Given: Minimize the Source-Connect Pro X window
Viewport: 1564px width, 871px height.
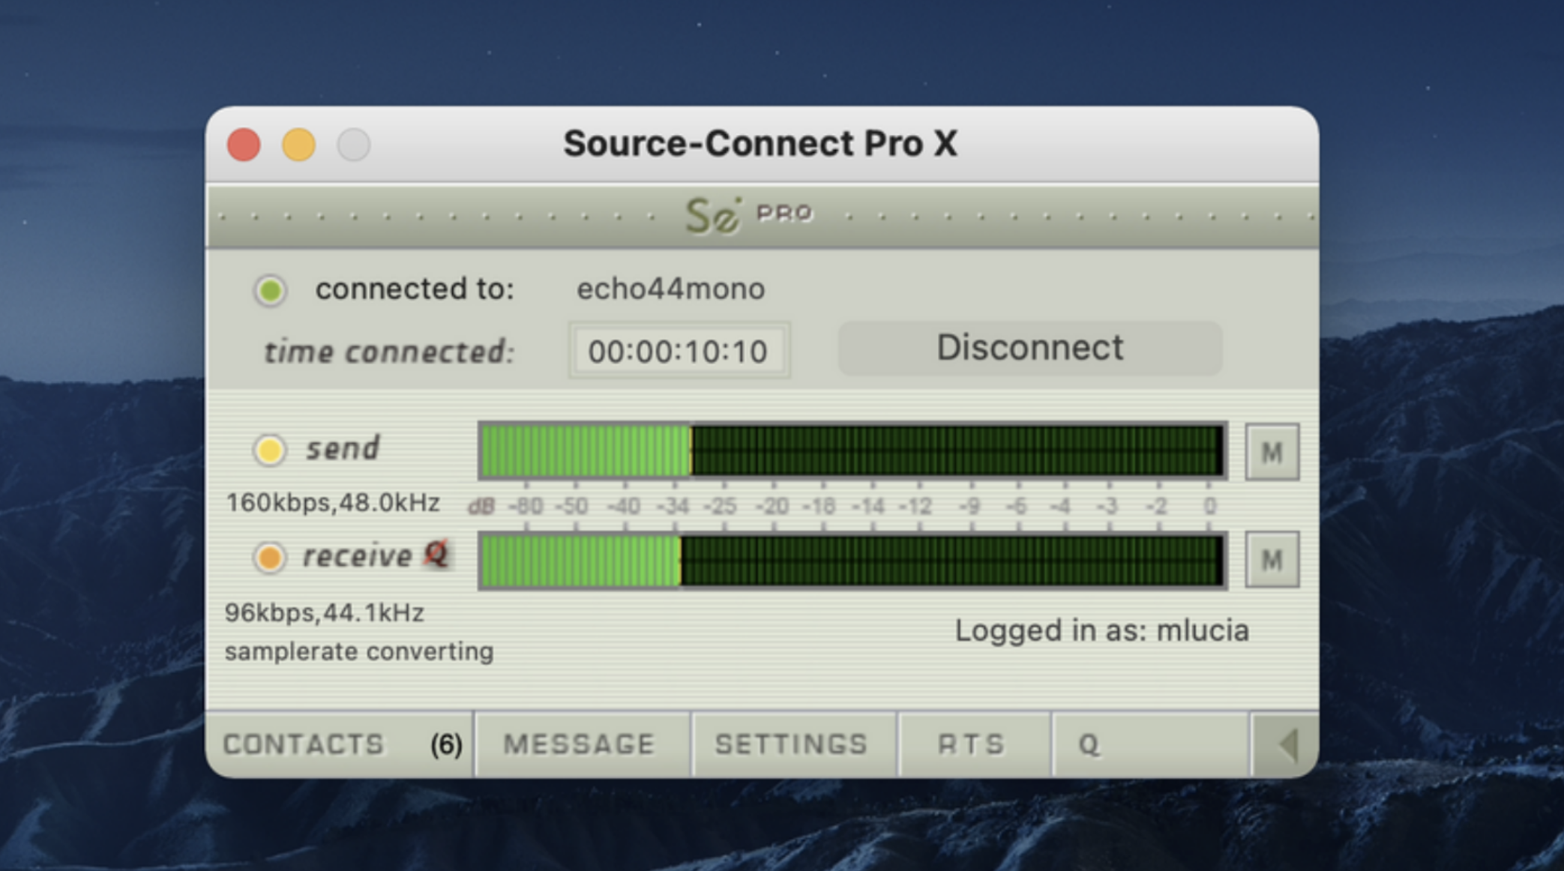Looking at the screenshot, I should click(298, 145).
